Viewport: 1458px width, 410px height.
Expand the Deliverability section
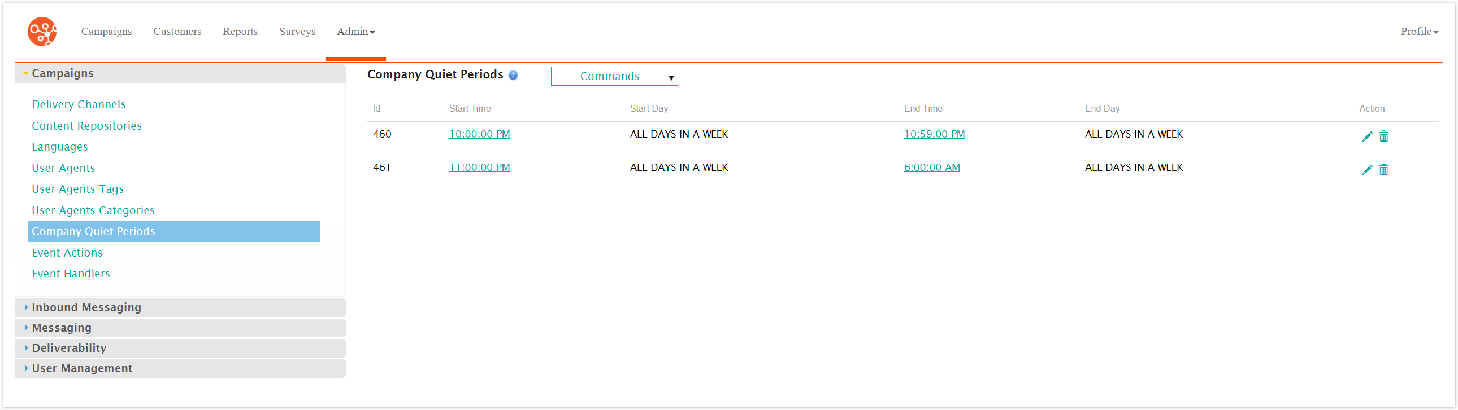[x=68, y=348]
